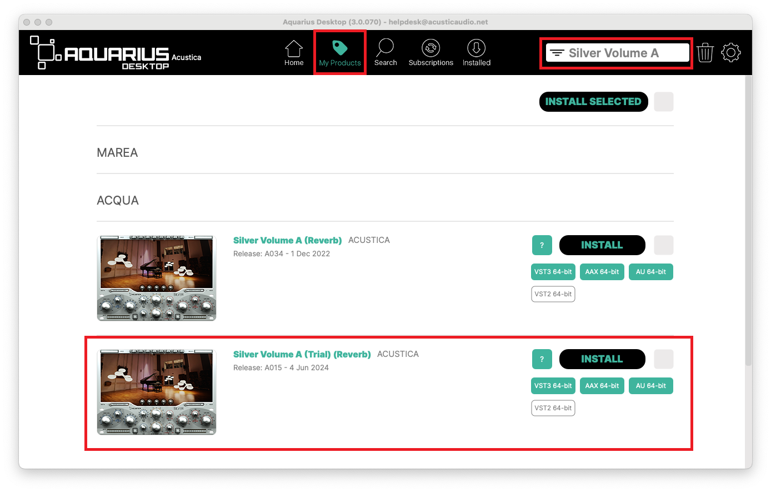
Task: Click the Silver Volume A filter field
Action: [x=617, y=53]
